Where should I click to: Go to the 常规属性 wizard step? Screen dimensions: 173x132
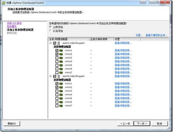[12, 26]
